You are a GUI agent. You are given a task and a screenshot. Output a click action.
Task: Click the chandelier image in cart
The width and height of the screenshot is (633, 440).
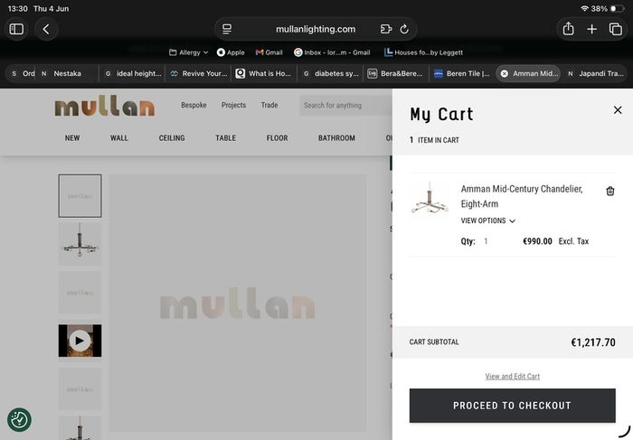[x=430, y=197]
